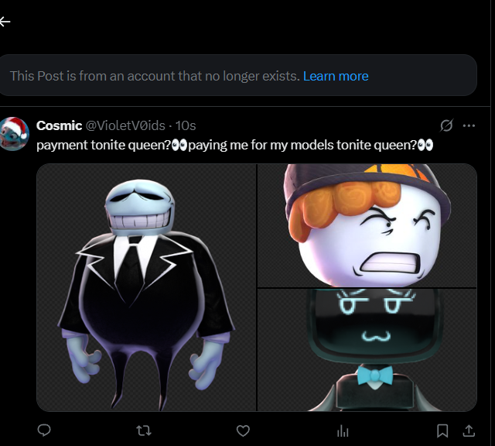
Task: Click the account no longer exists notice
Action: pos(237,75)
